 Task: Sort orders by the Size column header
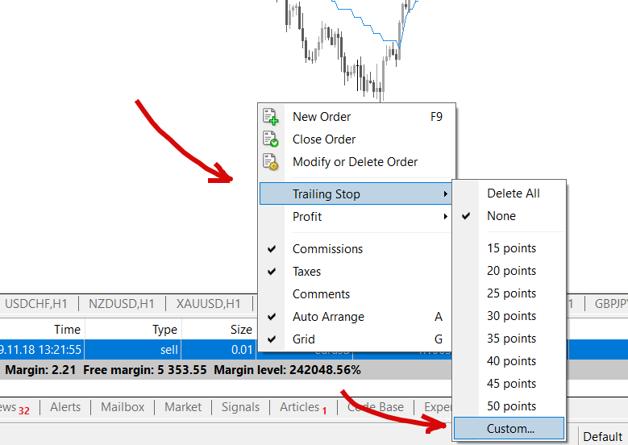click(218, 329)
